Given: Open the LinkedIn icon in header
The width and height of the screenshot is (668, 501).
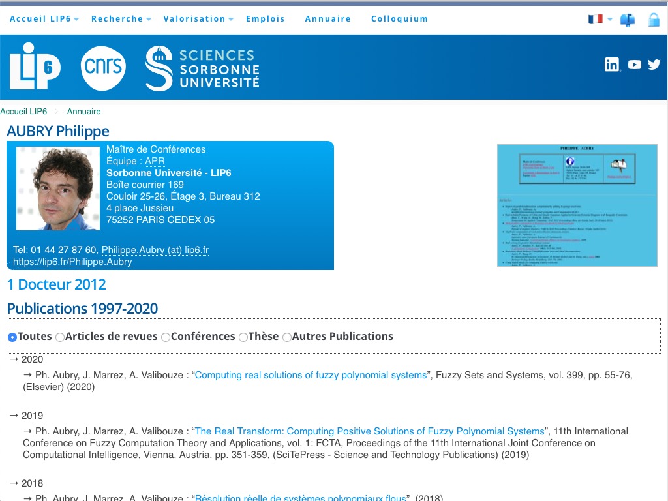Looking at the screenshot, I should [x=612, y=65].
